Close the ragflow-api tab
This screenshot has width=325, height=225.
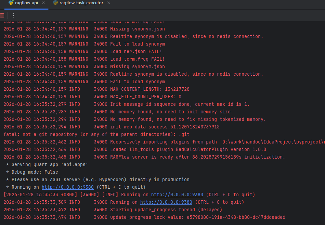(43, 3)
